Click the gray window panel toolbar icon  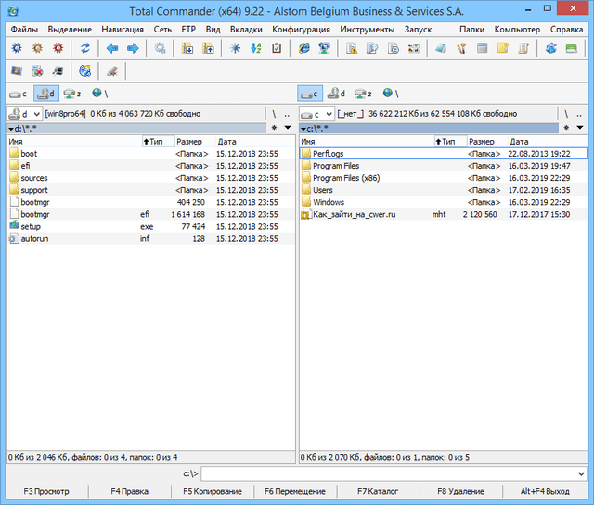[482, 48]
